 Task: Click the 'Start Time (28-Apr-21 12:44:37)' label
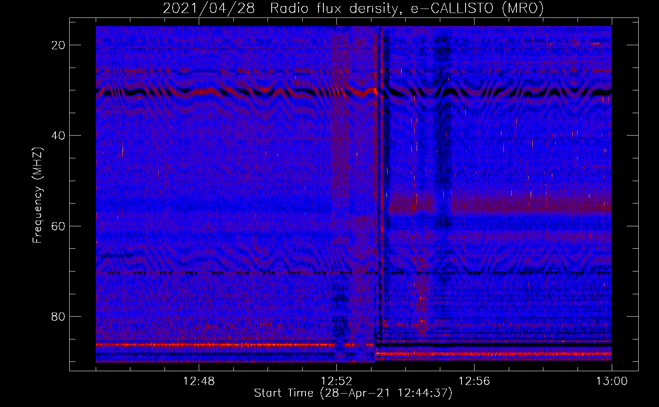pyautogui.click(x=353, y=393)
